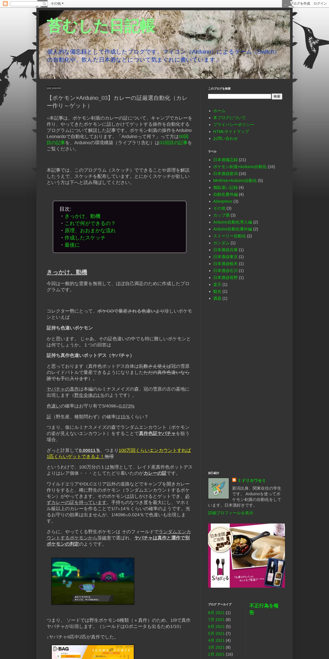Screen dimensions: 329x659
Task: Select the 日本酒備忘録 label
Action: (x=225, y=160)
